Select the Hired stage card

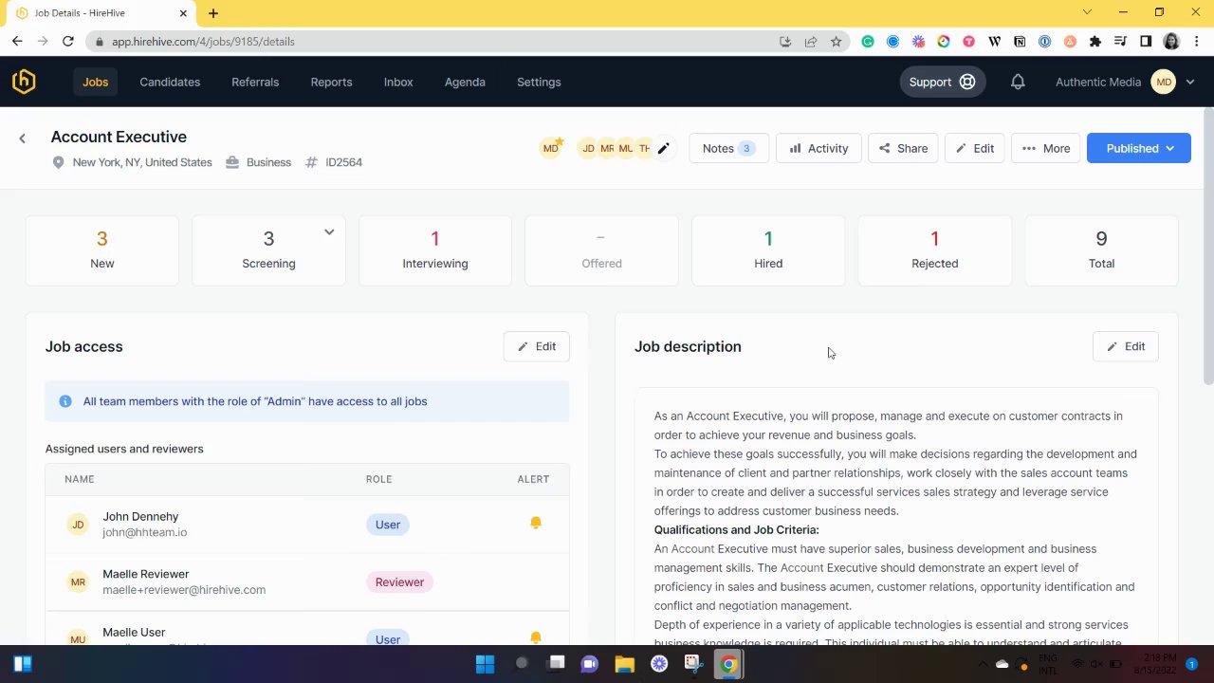point(768,250)
